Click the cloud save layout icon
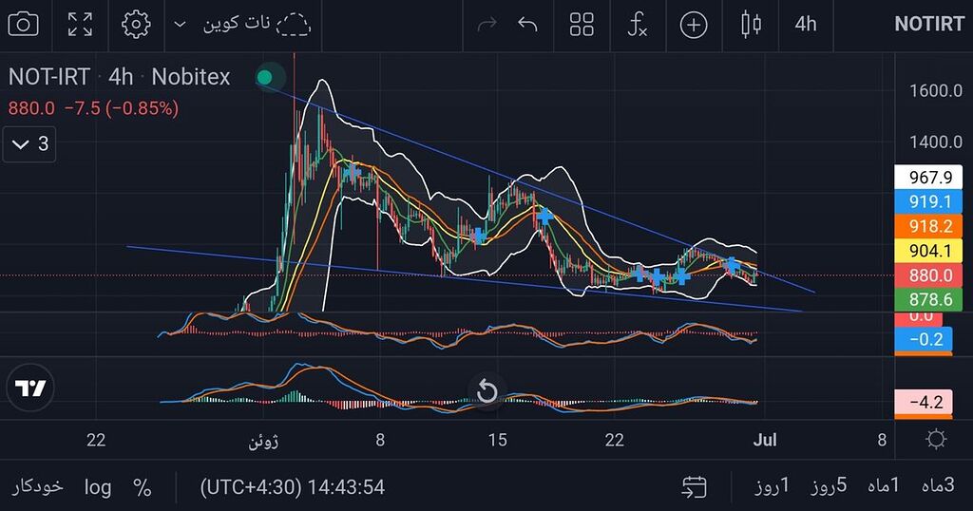The height and width of the screenshot is (511, 973). pyautogui.click(x=293, y=24)
